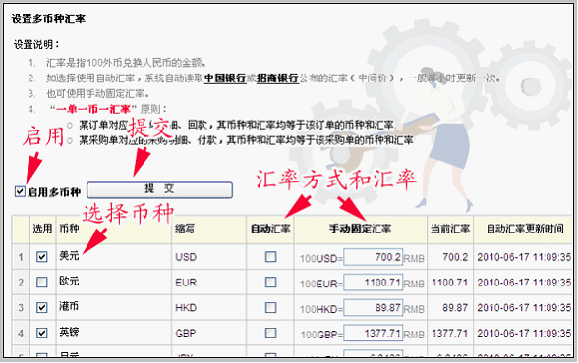Toggle the 选用 checkbox for 美元
The height and width of the screenshot is (363, 578).
coord(42,257)
